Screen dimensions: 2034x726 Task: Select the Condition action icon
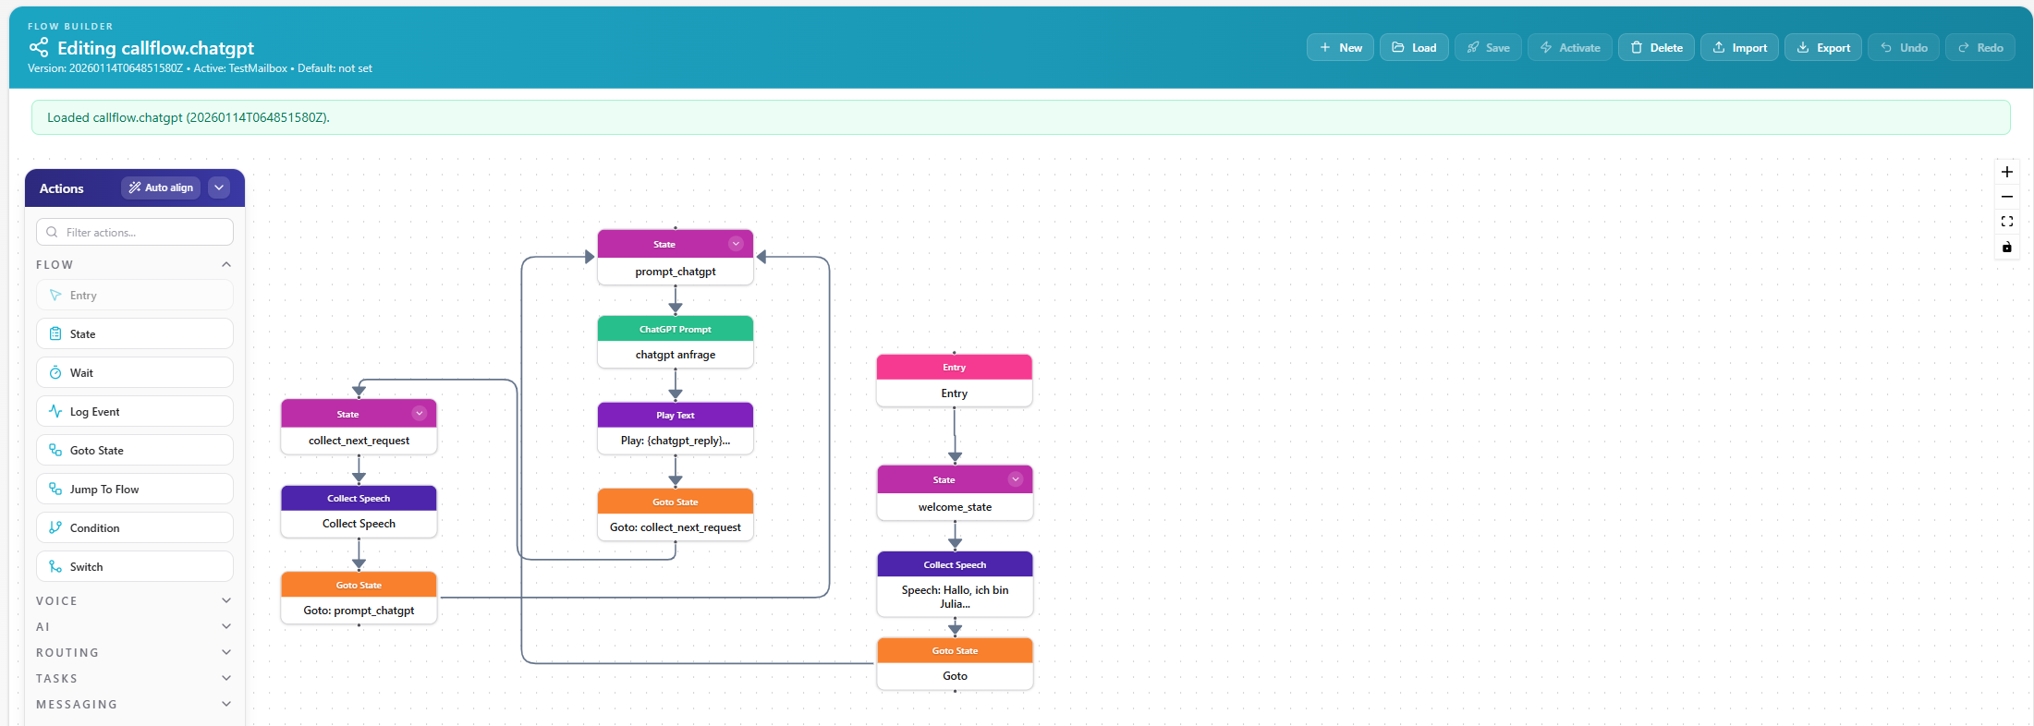click(x=55, y=528)
